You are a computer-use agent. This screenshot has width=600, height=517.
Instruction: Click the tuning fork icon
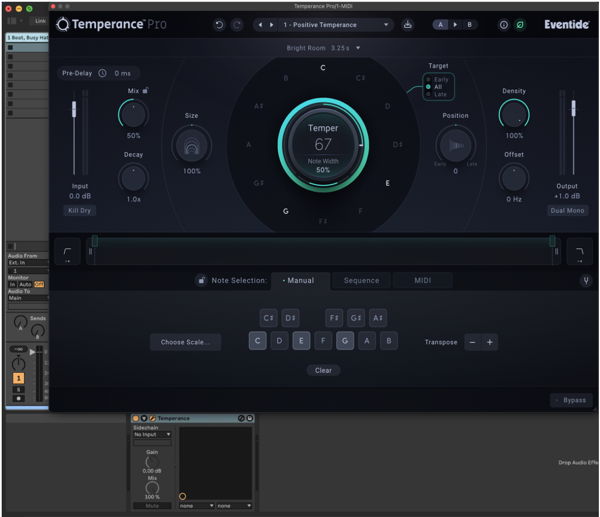[x=586, y=280]
